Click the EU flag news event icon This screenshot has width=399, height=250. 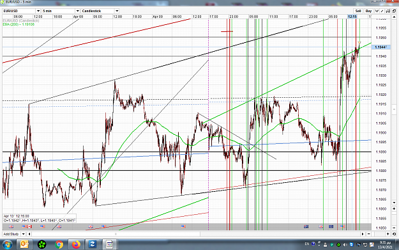coord(331,226)
